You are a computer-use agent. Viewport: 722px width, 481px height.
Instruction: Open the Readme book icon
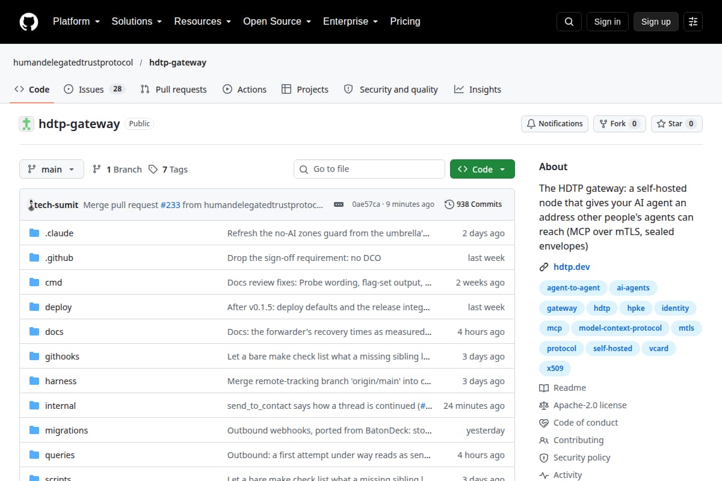544,388
